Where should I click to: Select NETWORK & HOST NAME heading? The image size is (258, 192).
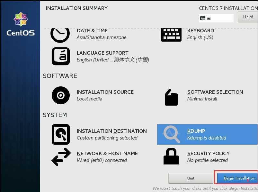[107, 154]
